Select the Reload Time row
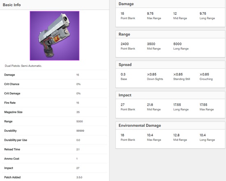Screen dimensions: 226x181 click(x=54, y=149)
